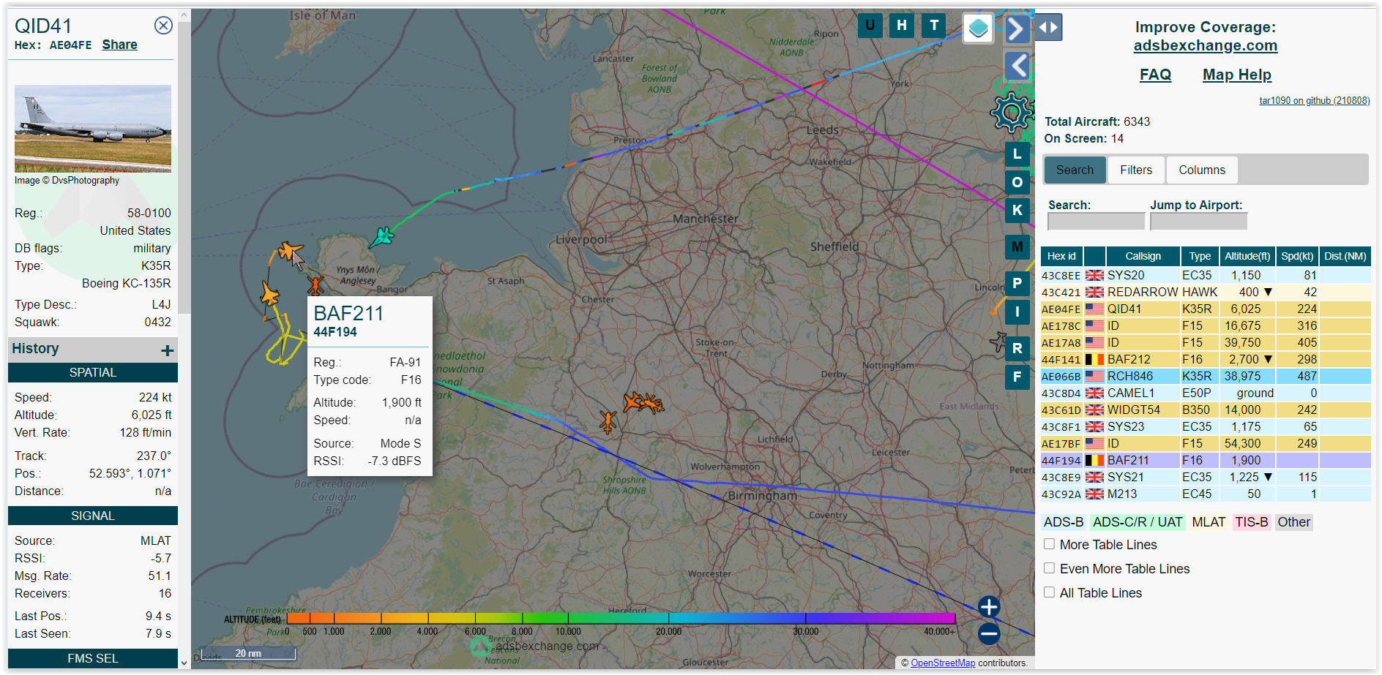Select the SYS20 row in aircraft table
Screen dimensions: 1382x675
pyautogui.click(x=1206, y=275)
